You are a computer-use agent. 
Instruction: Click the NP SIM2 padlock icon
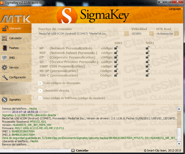click(147, 48)
